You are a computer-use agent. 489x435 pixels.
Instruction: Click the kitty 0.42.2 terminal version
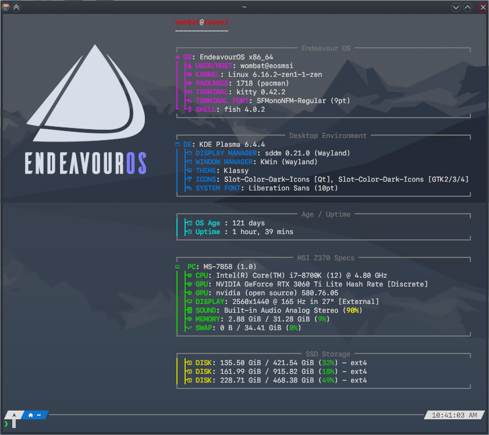click(x=261, y=92)
